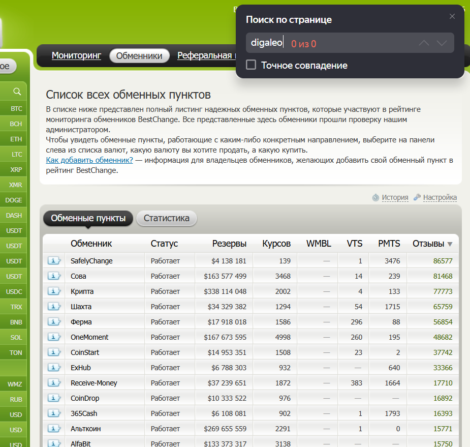Open OneMoment exchanger name
The image size is (470, 447).
coord(89,337)
